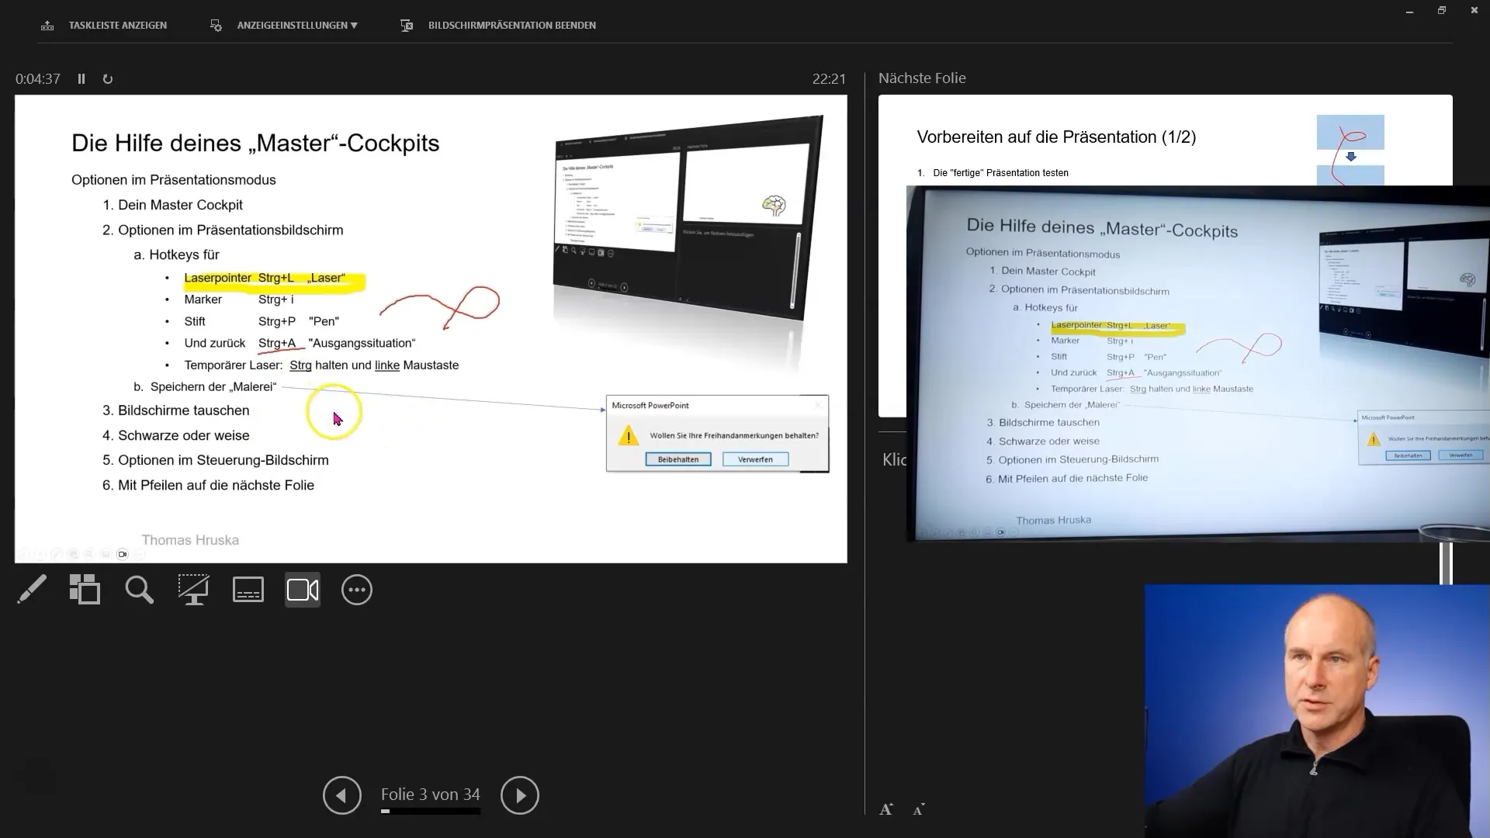Navigate to next slide with arrow
Screen dimensions: 1490x838
[x=520, y=794]
